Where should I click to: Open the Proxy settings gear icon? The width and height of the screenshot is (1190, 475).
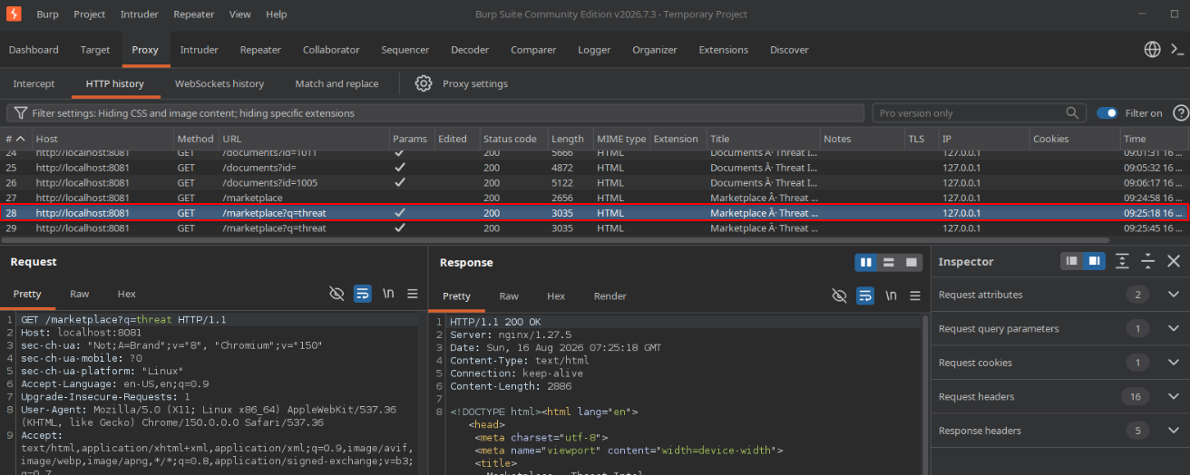pos(424,83)
